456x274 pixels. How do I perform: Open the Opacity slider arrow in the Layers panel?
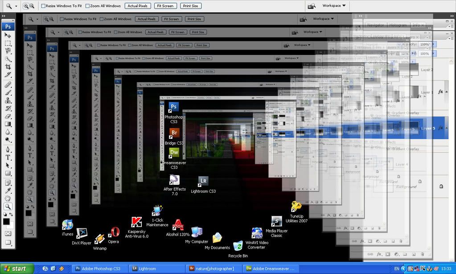tap(434, 44)
